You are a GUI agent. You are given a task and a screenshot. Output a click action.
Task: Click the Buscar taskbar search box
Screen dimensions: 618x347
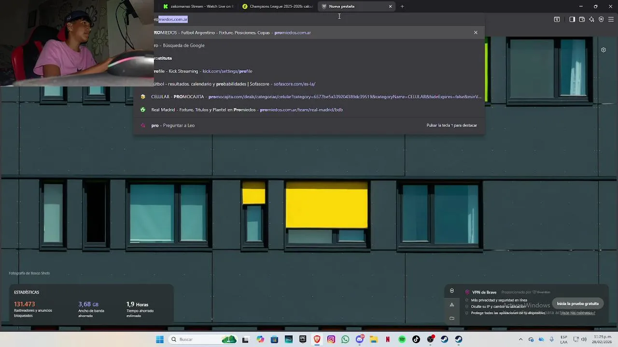203,339
